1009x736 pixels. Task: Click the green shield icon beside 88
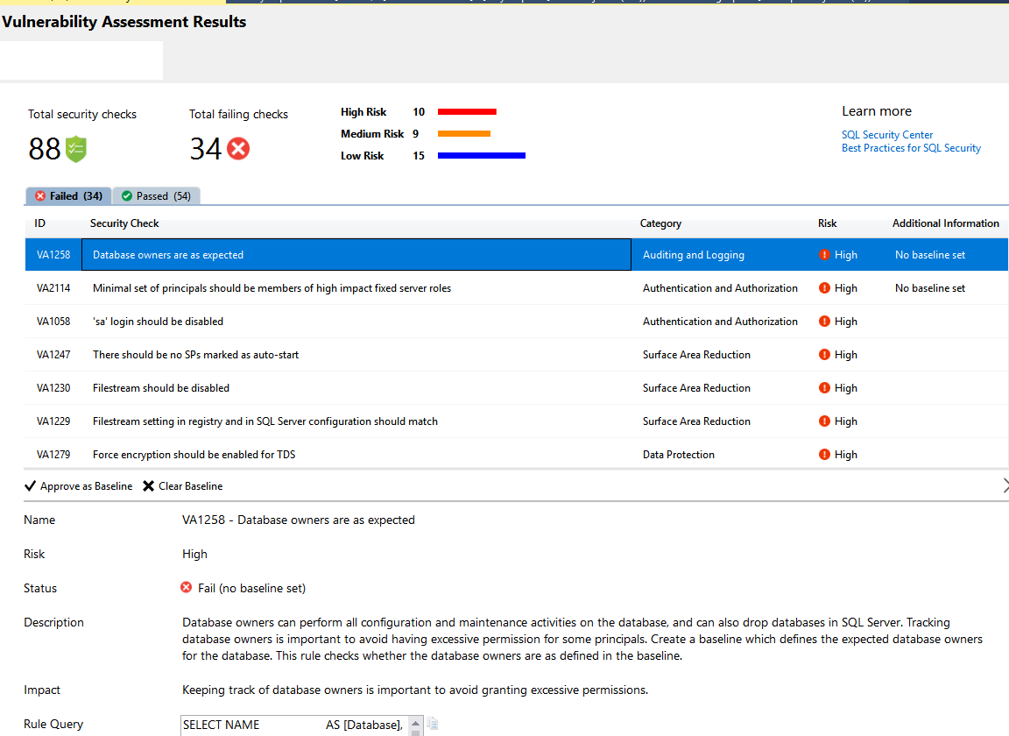point(76,149)
